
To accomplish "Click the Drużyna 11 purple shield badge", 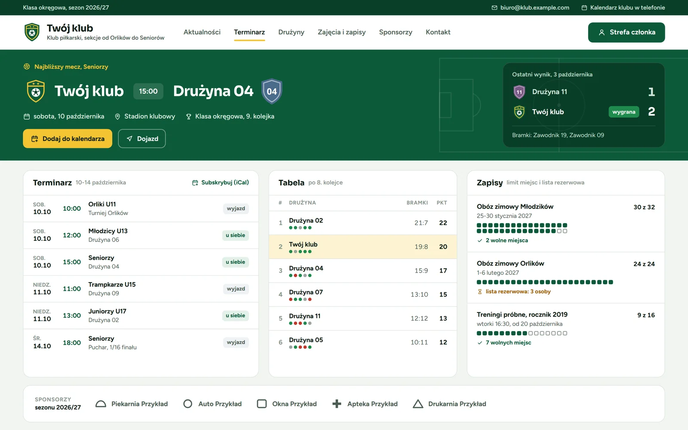I will pyautogui.click(x=519, y=92).
